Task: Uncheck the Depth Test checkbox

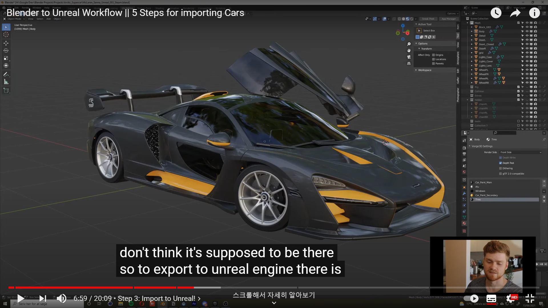Action: tap(500, 163)
